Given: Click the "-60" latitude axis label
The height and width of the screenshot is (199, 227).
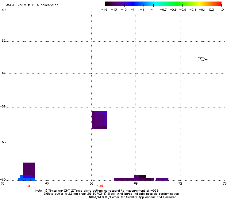Looking at the screenshot, I should (x=3, y=180).
